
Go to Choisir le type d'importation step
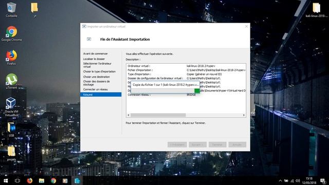tap(99, 71)
